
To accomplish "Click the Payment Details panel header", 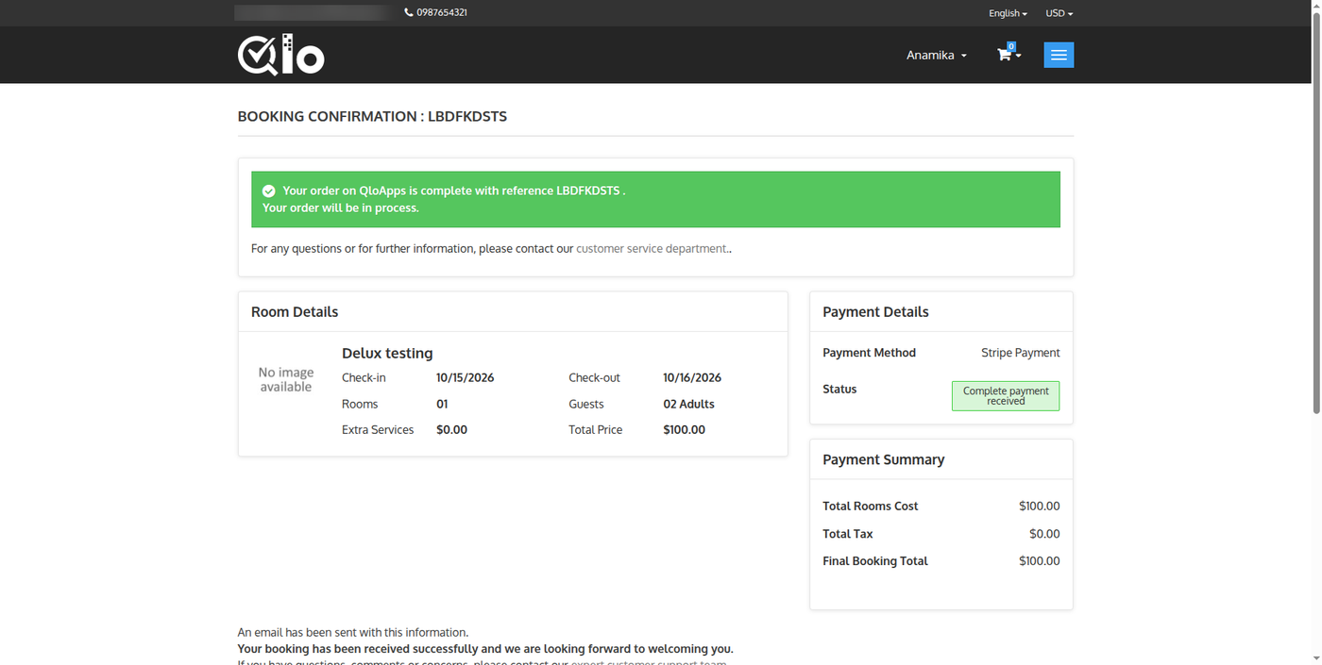I will click(941, 311).
